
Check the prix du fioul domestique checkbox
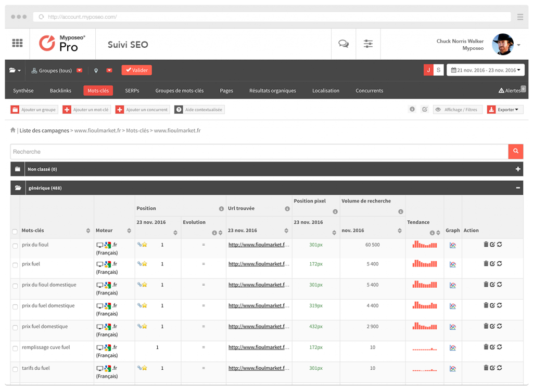(x=15, y=286)
